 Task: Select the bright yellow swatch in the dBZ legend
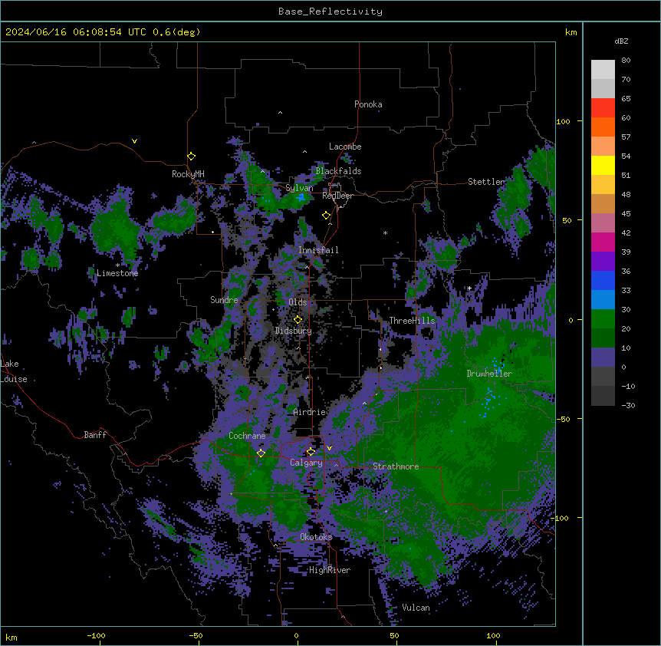pyautogui.click(x=603, y=165)
